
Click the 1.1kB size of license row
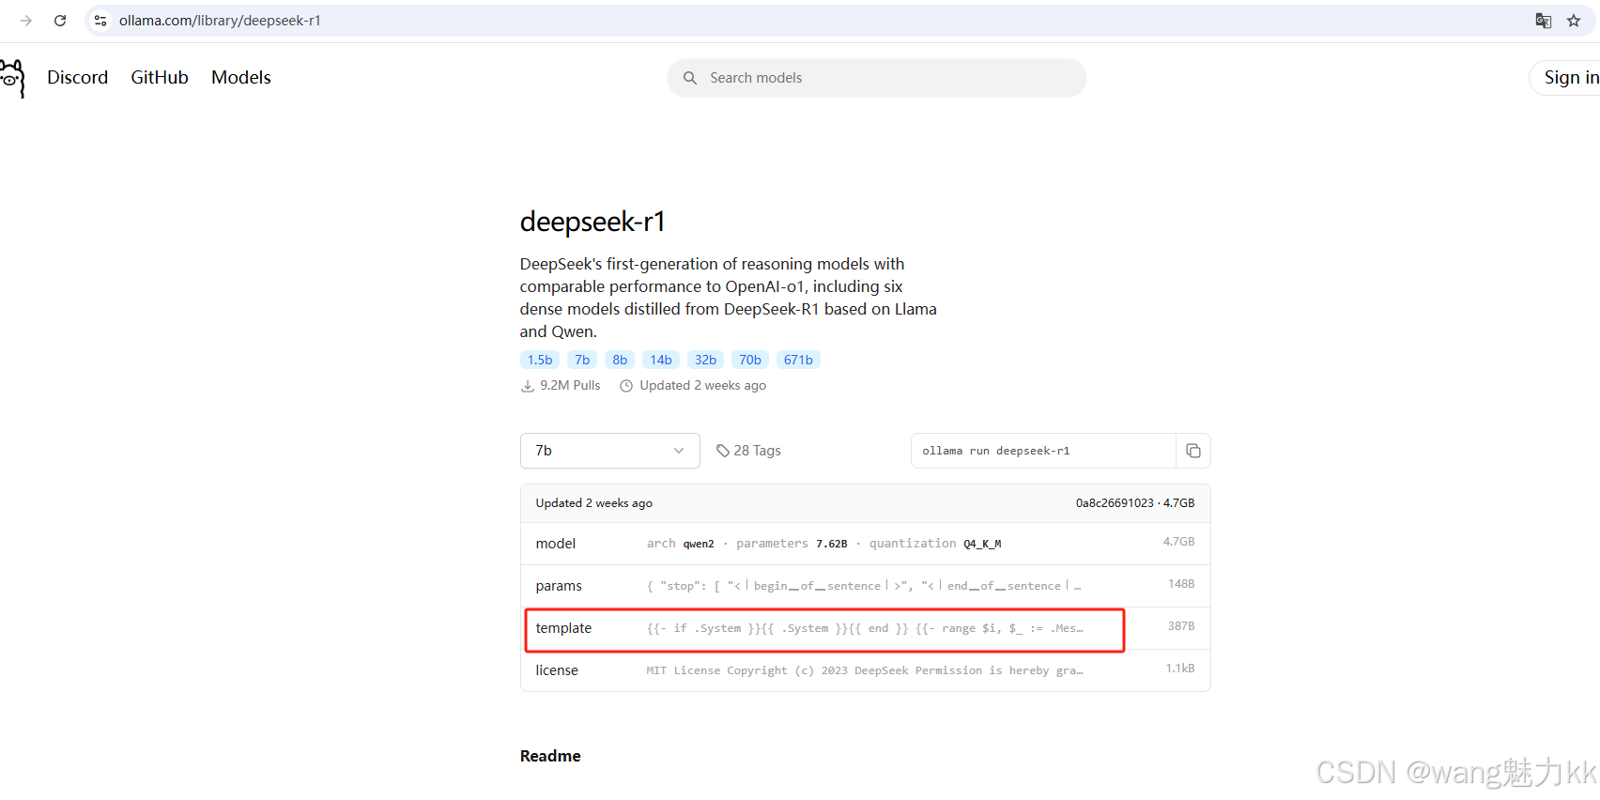point(1180,669)
